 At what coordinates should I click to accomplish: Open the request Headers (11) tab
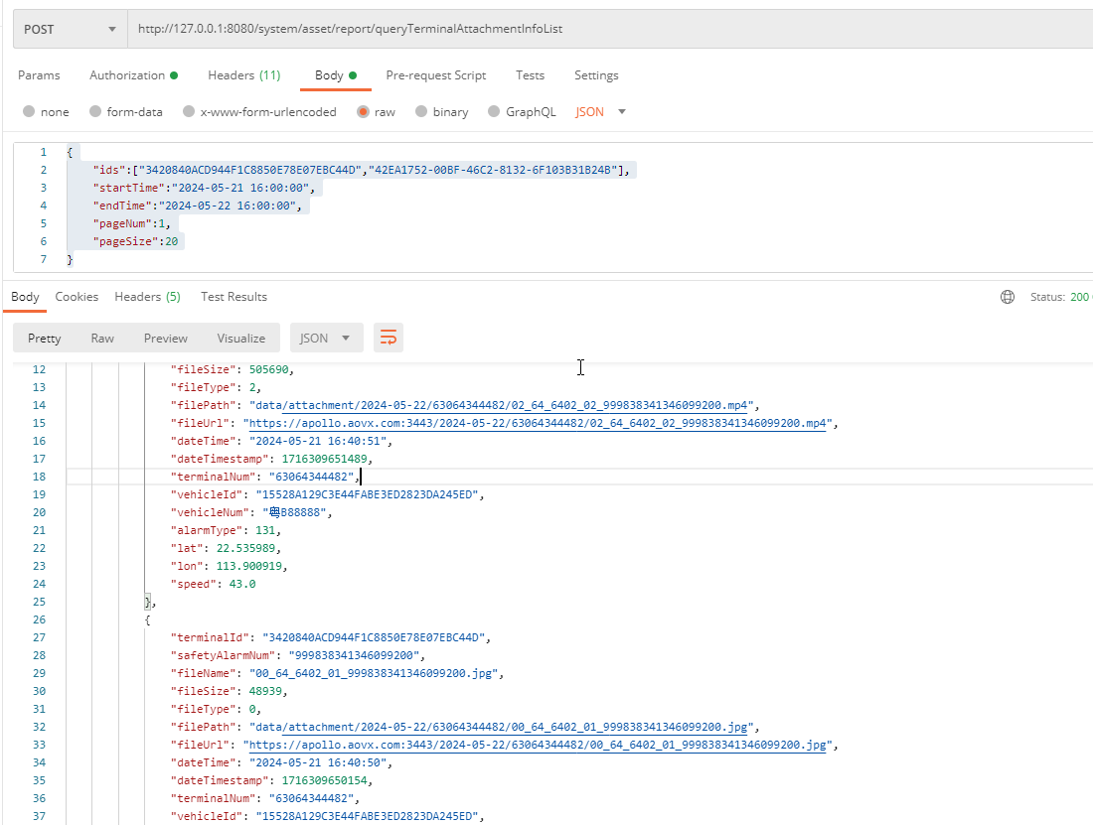pos(243,75)
